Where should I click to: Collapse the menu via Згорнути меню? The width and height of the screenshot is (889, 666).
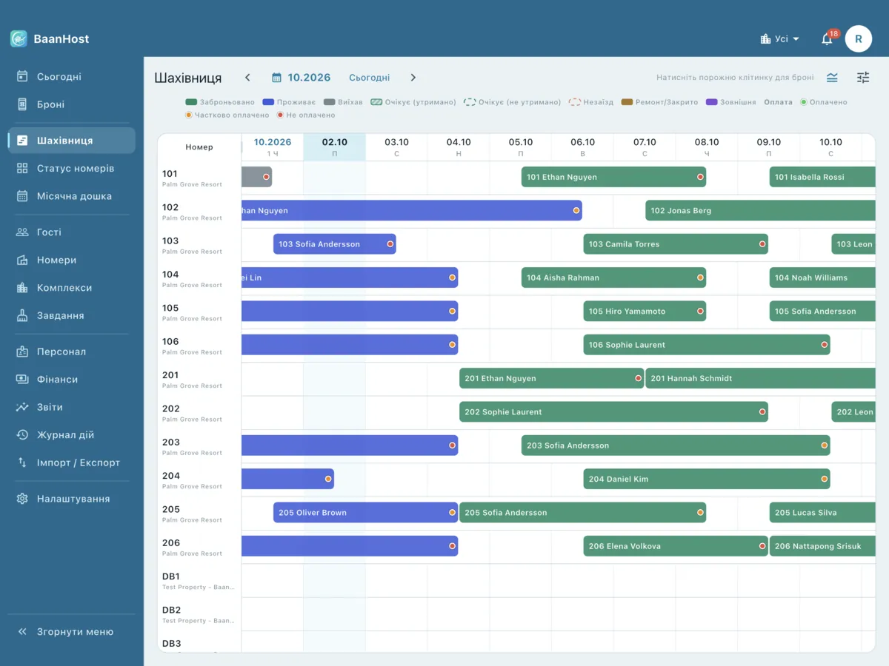coord(72,632)
